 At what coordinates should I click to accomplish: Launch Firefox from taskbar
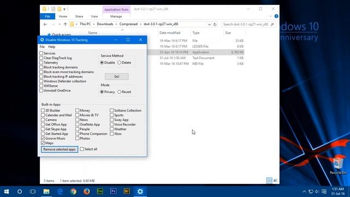pyautogui.click(x=86, y=192)
